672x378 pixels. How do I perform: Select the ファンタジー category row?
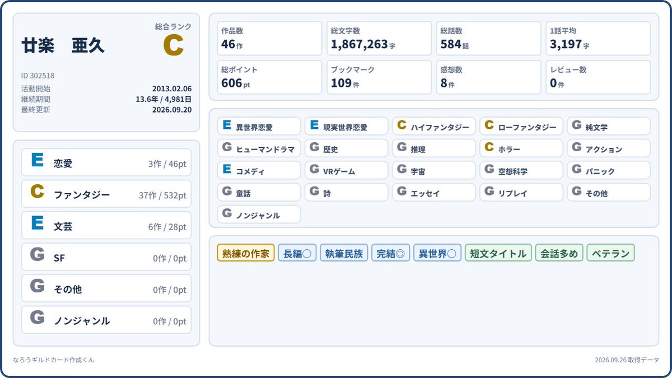coord(106,194)
